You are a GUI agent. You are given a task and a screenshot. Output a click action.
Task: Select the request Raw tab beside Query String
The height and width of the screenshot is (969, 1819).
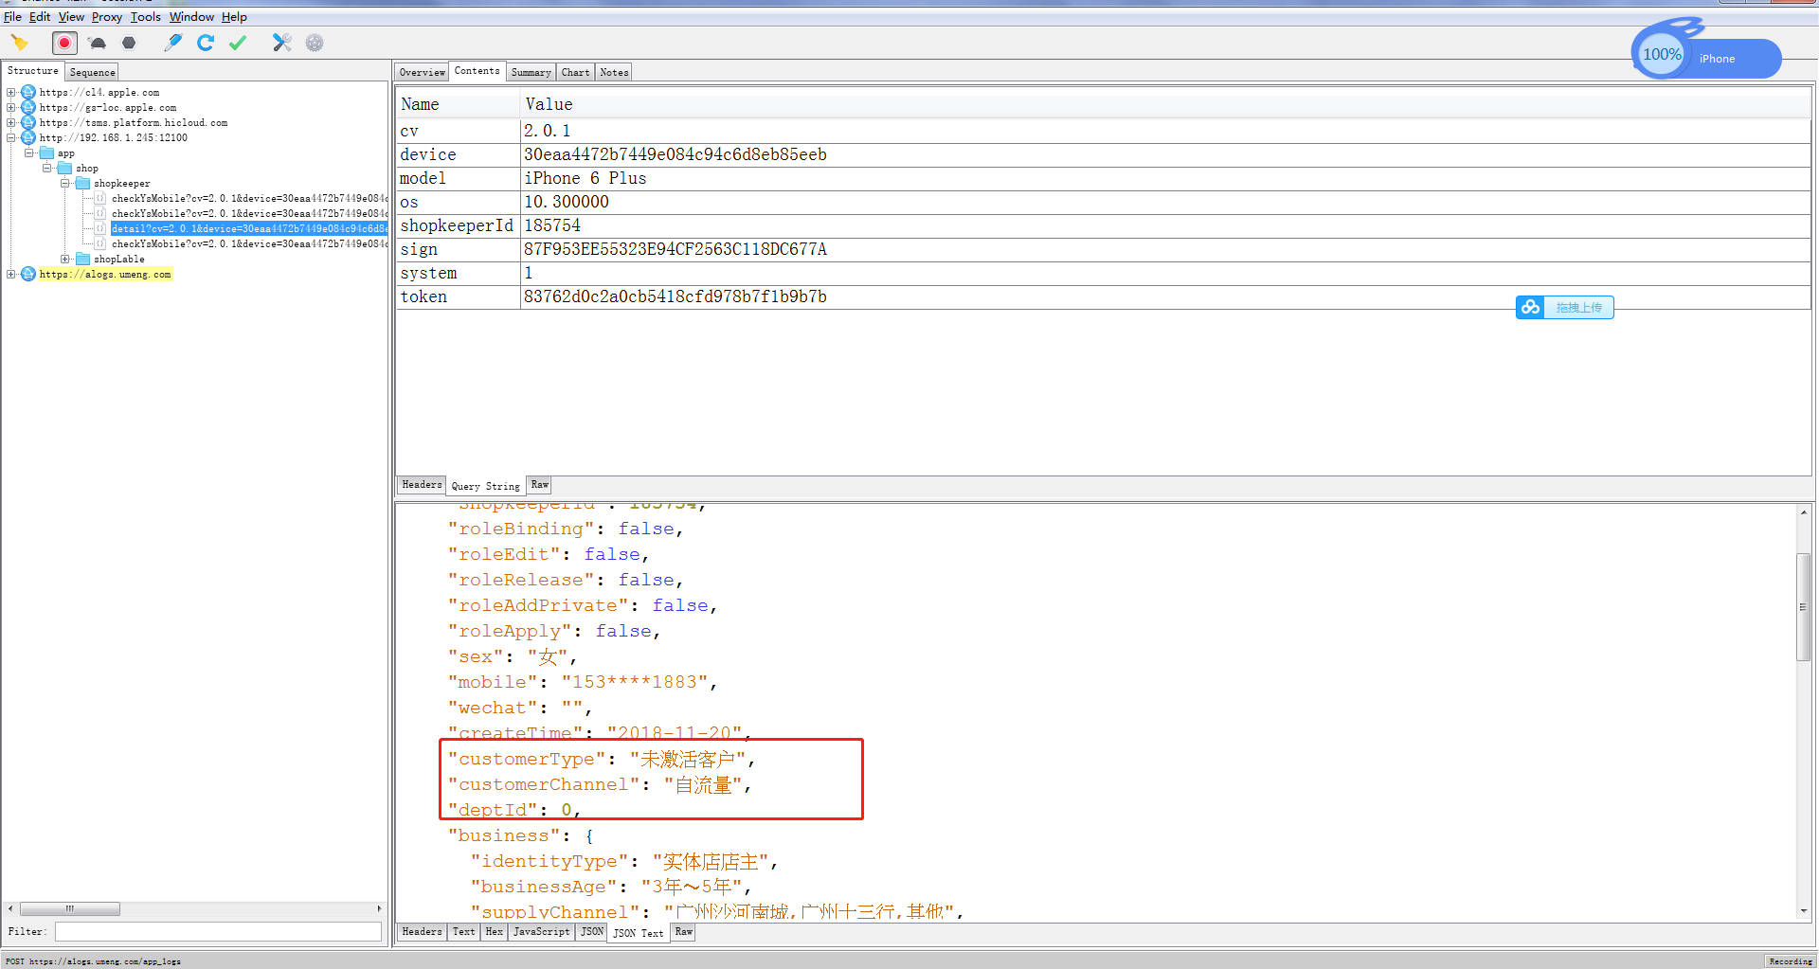[539, 485]
